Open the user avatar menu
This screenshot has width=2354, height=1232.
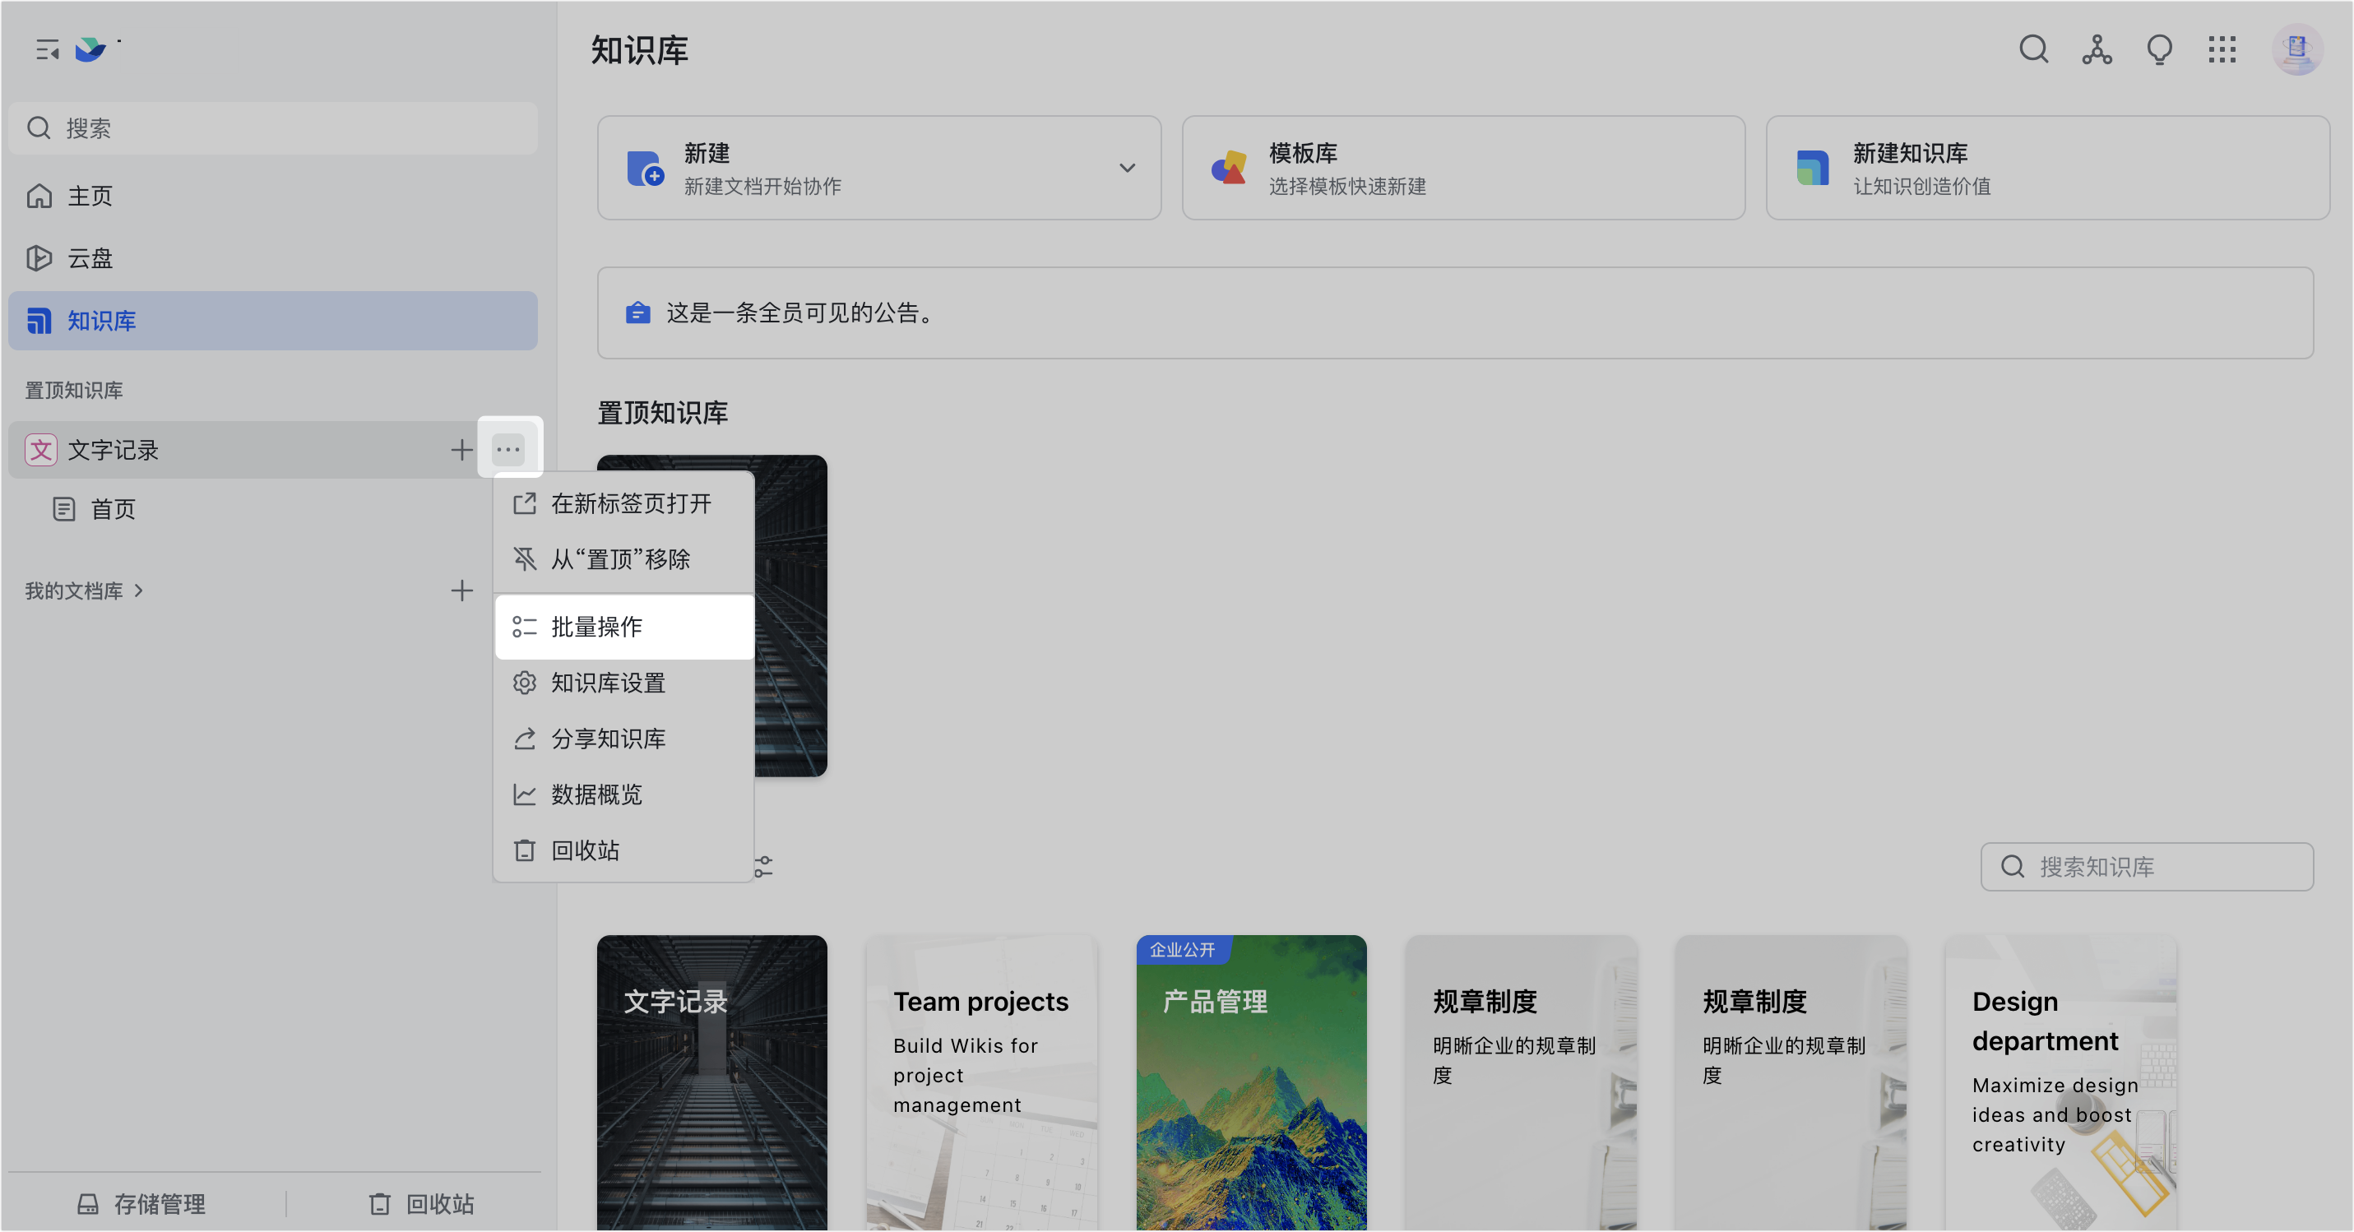2296,49
